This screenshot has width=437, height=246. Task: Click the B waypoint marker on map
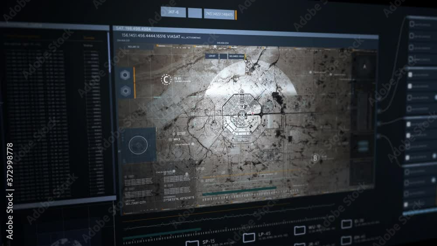pos(315,158)
